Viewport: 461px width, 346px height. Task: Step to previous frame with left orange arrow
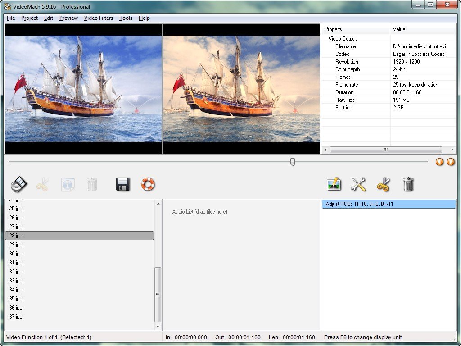pyautogui.click(x=439, y=162)
